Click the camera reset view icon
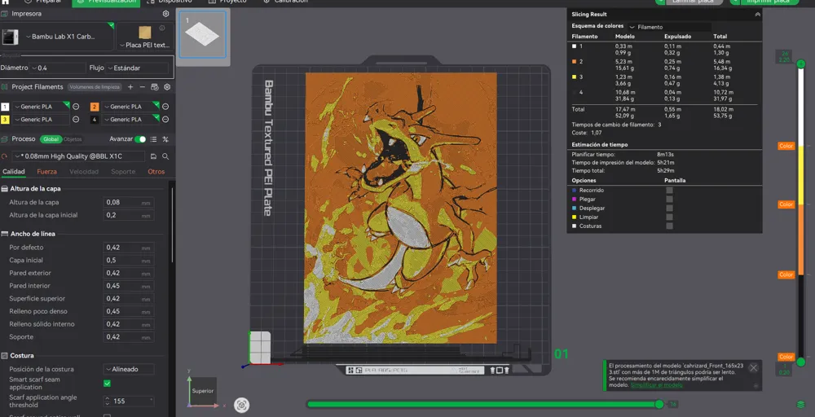Image resolution: width=815 pixels, height=417 pixels. (x=242, y=405)
